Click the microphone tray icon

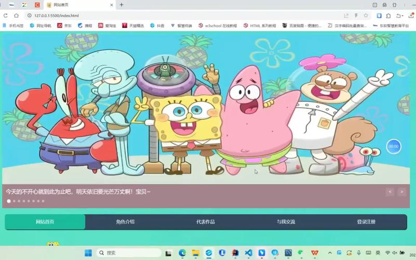[359, 253]
